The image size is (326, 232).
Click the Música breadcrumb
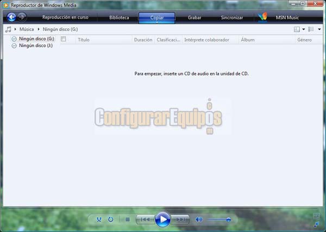click(x=27, y=29)
